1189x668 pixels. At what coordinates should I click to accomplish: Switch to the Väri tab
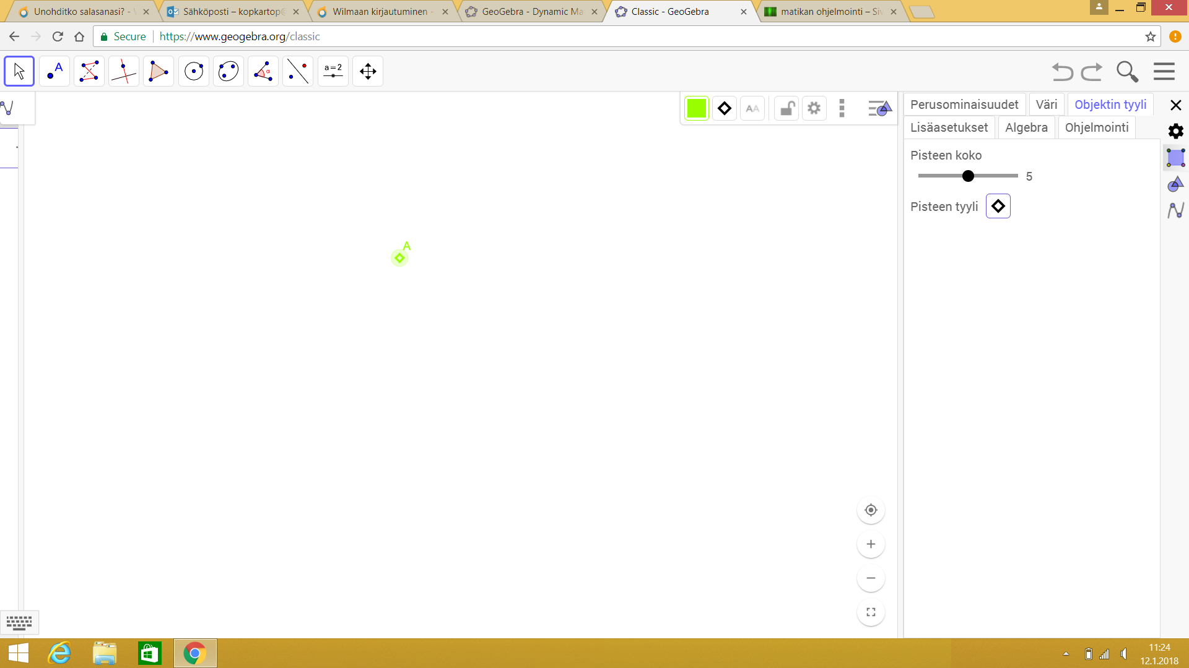[1046, 105]
